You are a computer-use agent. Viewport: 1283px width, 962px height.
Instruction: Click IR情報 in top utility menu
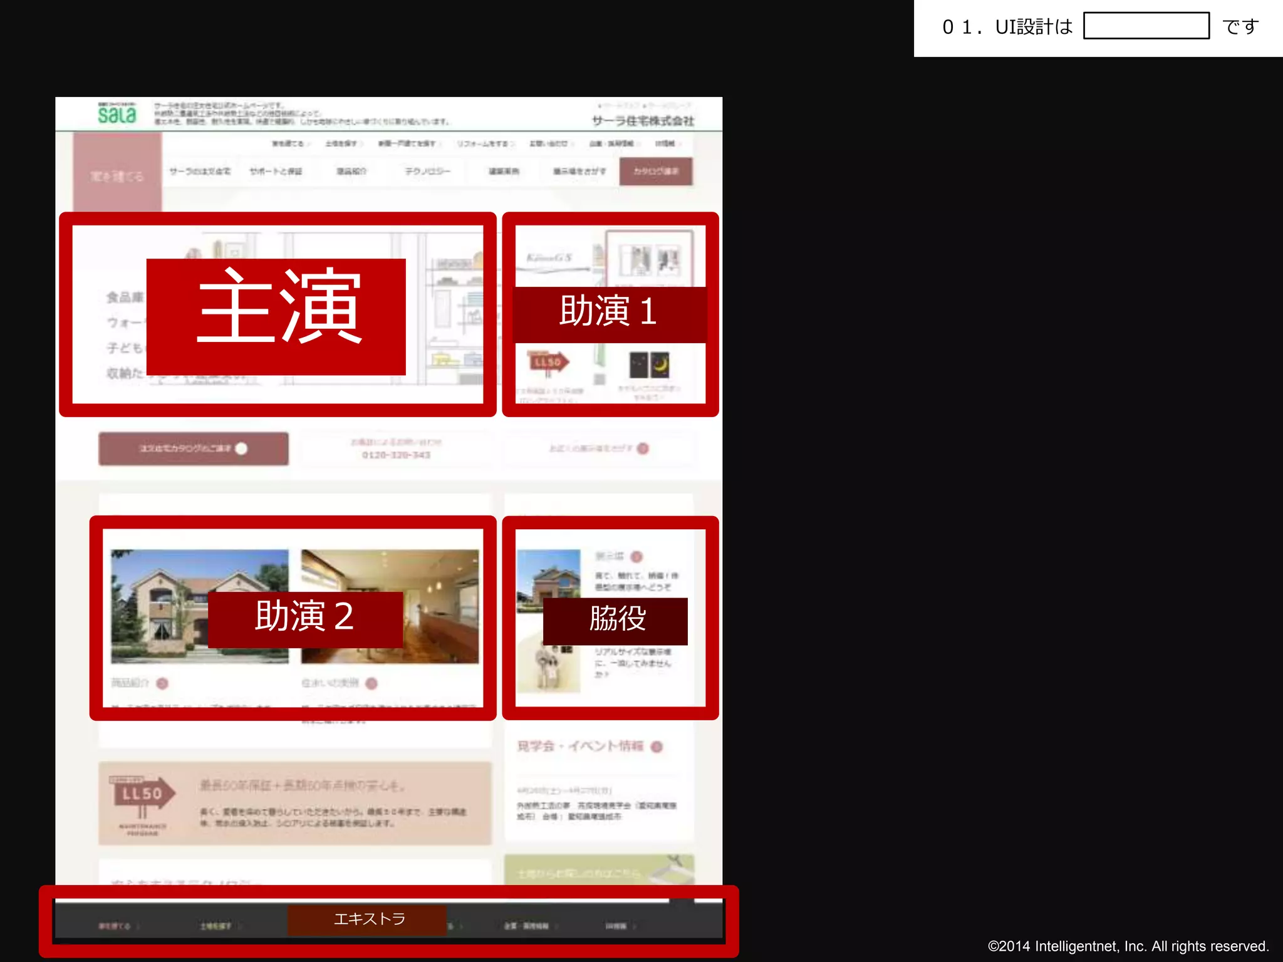pos(665,143)
